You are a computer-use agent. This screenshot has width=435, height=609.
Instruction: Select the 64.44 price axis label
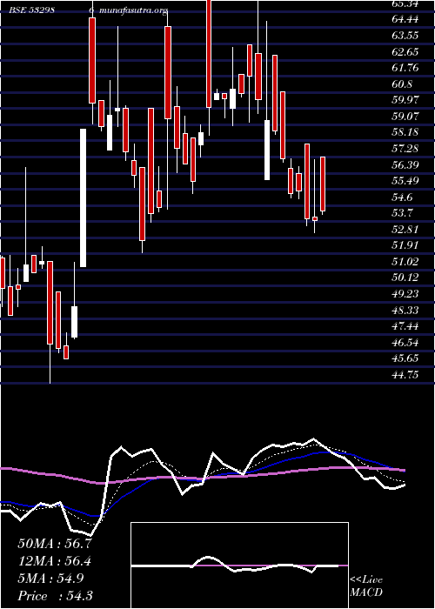[x=405, y=19]
